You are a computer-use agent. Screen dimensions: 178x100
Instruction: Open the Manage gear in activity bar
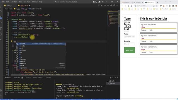(x=1, y=96)
